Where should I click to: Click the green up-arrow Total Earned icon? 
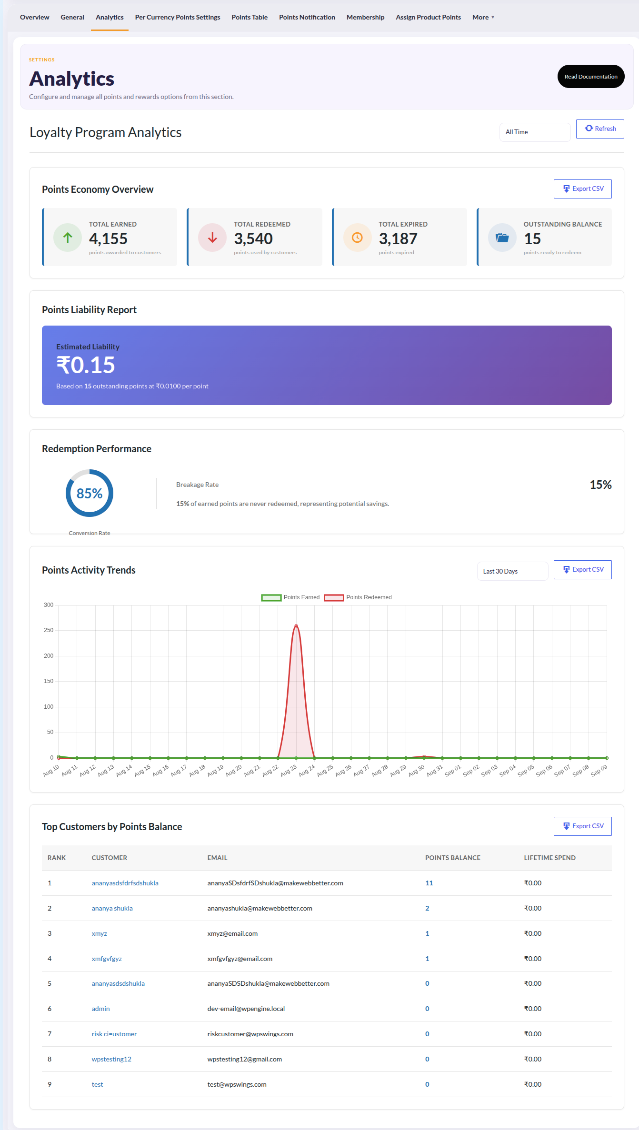[68, 238]
